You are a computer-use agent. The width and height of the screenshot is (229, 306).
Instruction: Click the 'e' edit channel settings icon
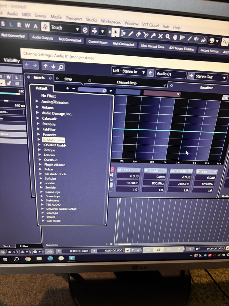pyautogui.click(x=85, y=30)
